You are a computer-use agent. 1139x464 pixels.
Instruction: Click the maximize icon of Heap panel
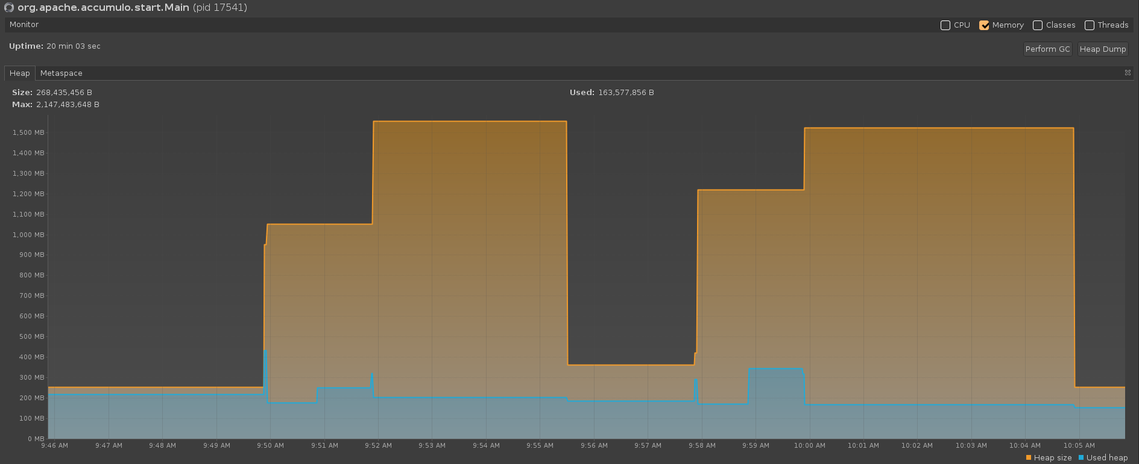(1128, 73)
